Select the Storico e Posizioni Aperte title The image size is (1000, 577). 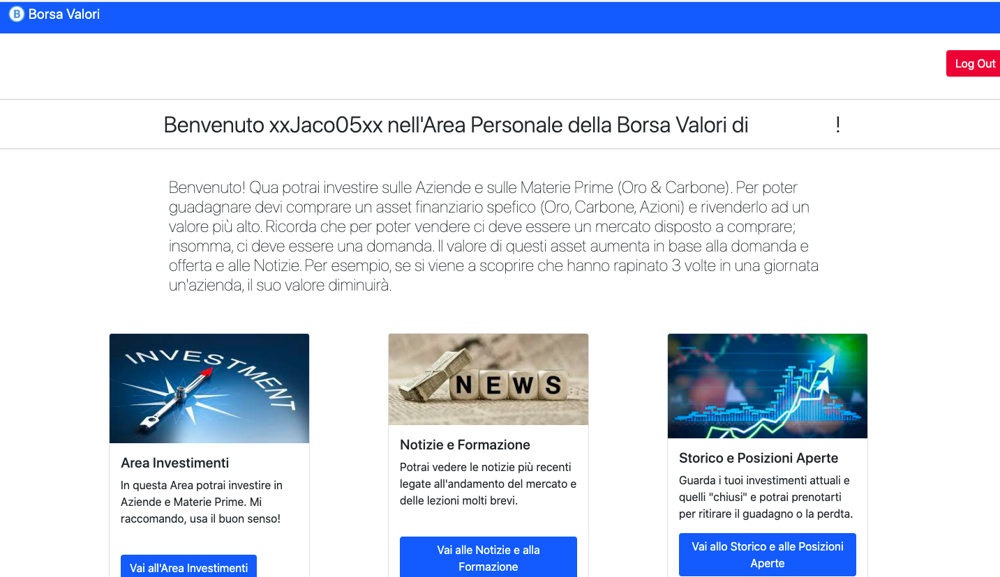(759, 458)
